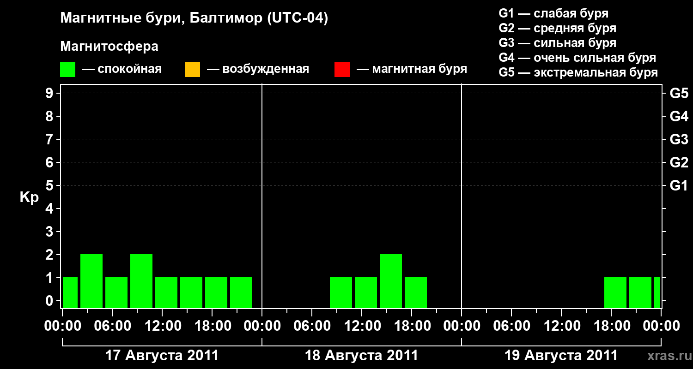Click the 'Магнитосфера' heading
693x369 pixels.
[109, 47]
